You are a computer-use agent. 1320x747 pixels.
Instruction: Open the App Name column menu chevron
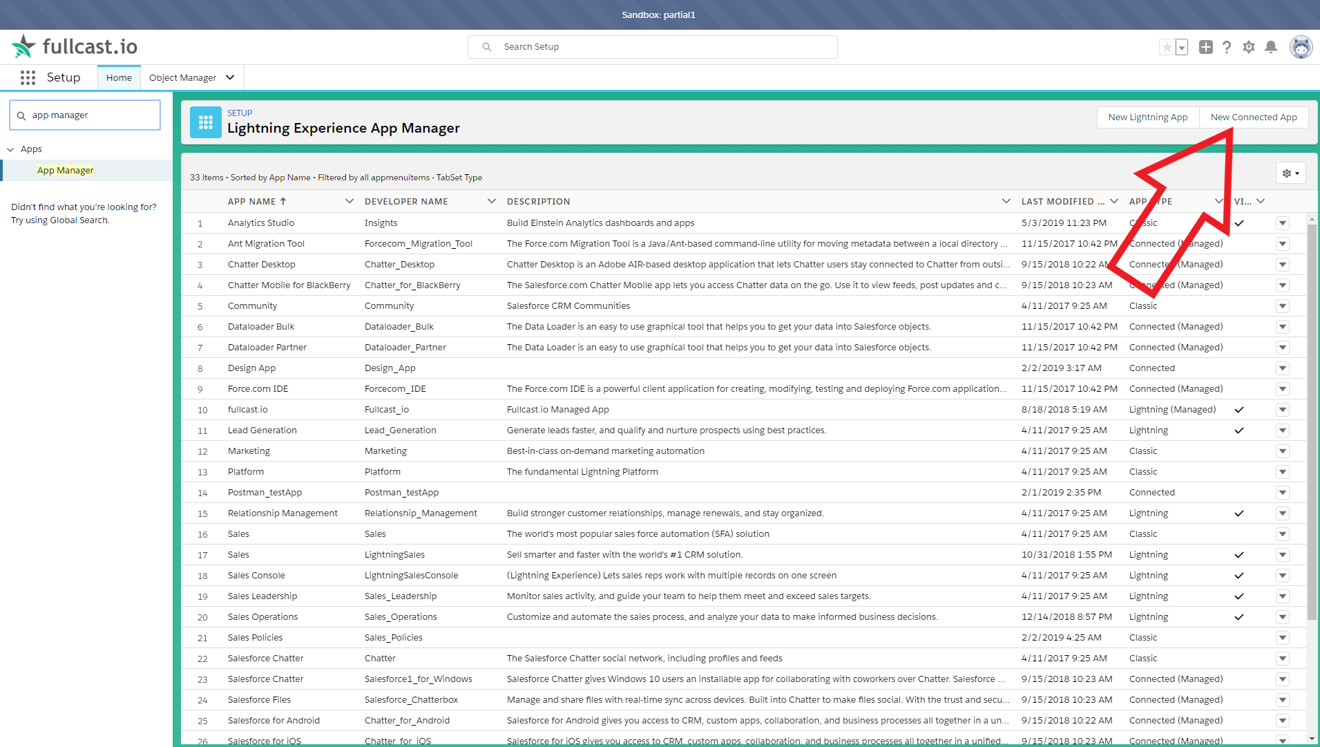tap(350, 202)
